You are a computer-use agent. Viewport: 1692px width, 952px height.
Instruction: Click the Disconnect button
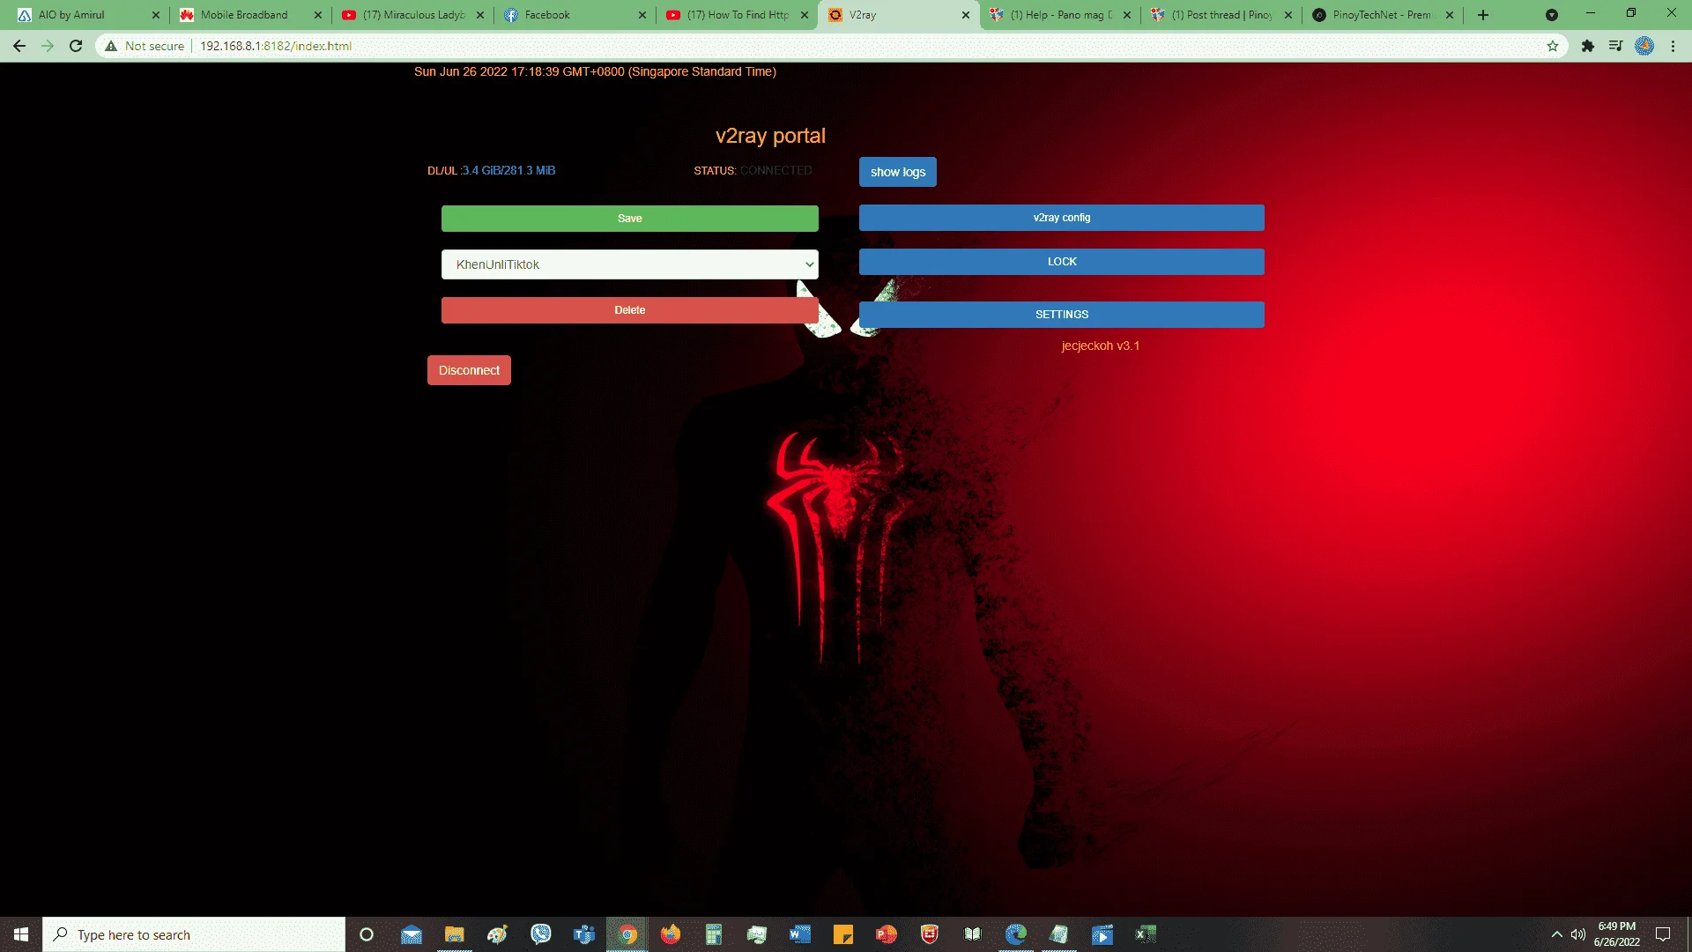(469, 370)
